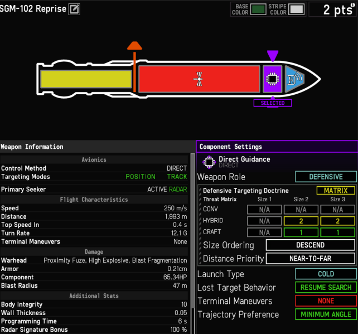358x334 pixels.
Task: Click the Wall Thickness 0.05 value
Action: click(181, 313)
